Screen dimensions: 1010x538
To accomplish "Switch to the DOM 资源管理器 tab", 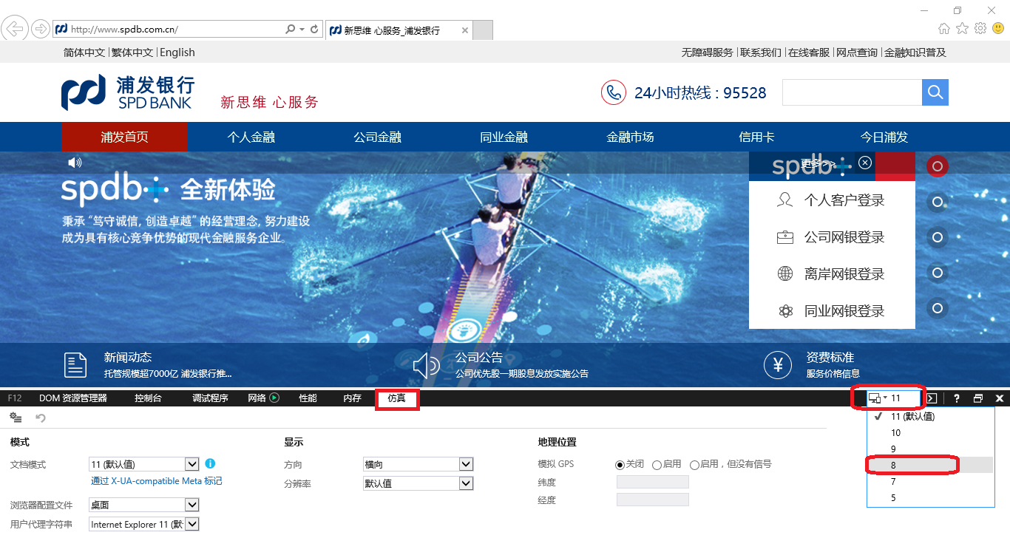I will [x=73, y=398].
